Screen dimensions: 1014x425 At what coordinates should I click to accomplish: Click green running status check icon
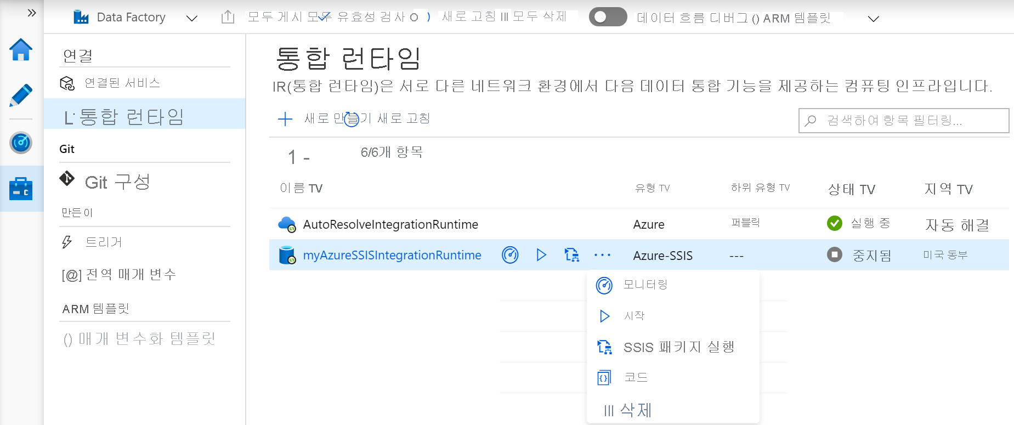[835, 223]
